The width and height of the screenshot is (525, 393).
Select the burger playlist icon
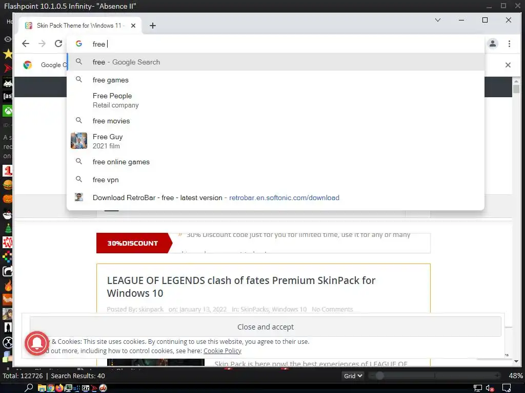pos(7,185)
